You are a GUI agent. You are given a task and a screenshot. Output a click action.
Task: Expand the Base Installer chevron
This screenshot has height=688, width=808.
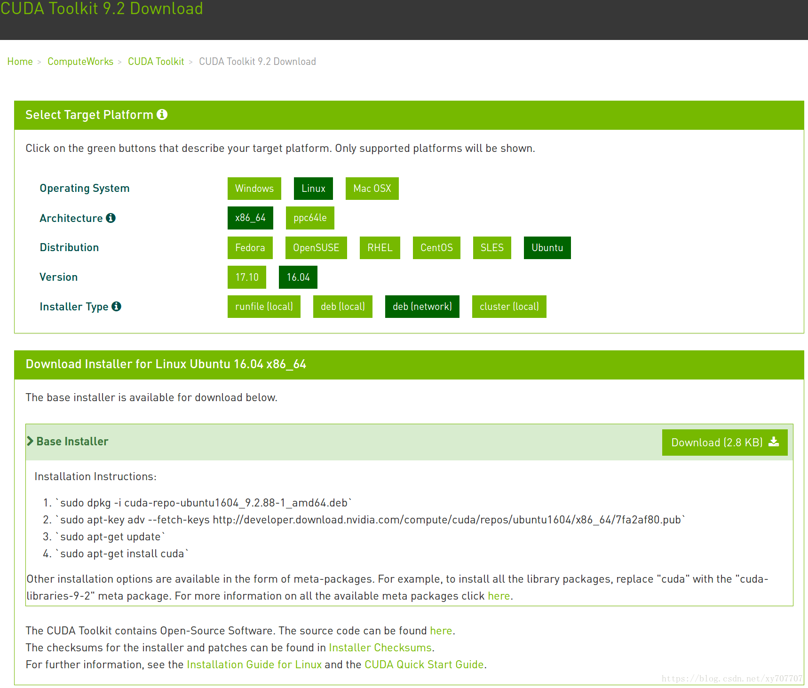point(30,441)
